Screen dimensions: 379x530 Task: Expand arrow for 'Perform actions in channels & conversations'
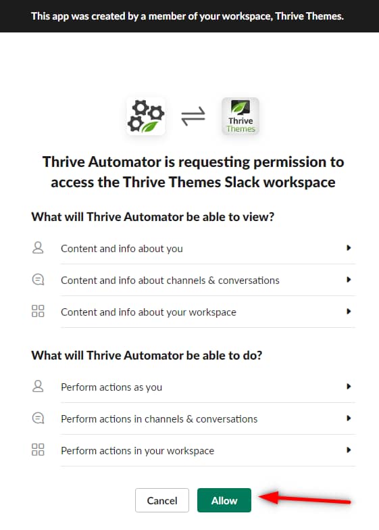coord(349,418)
